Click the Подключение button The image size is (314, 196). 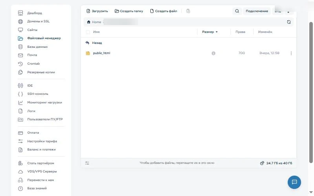pos(257,11)
